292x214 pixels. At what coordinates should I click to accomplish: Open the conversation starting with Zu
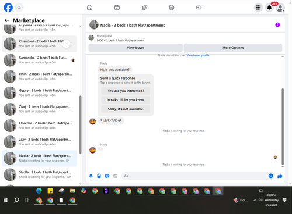(39, 109)
